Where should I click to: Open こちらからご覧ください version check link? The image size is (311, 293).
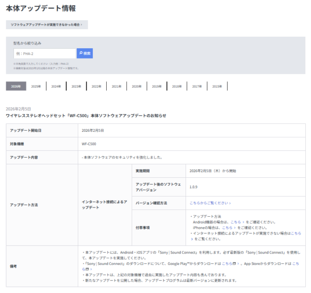(210, 203)
